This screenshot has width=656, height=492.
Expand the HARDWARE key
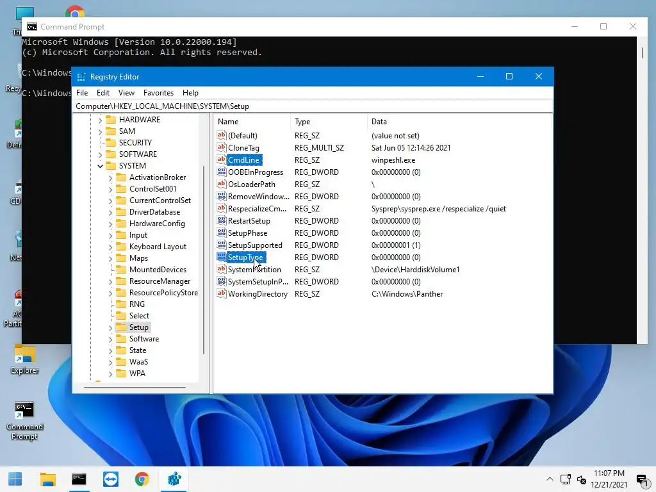point(100,120)
